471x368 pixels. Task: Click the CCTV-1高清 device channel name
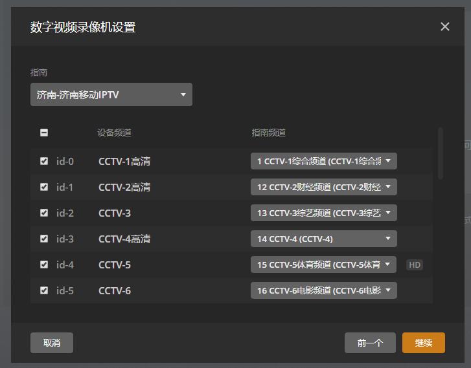[x=124, y=161]
